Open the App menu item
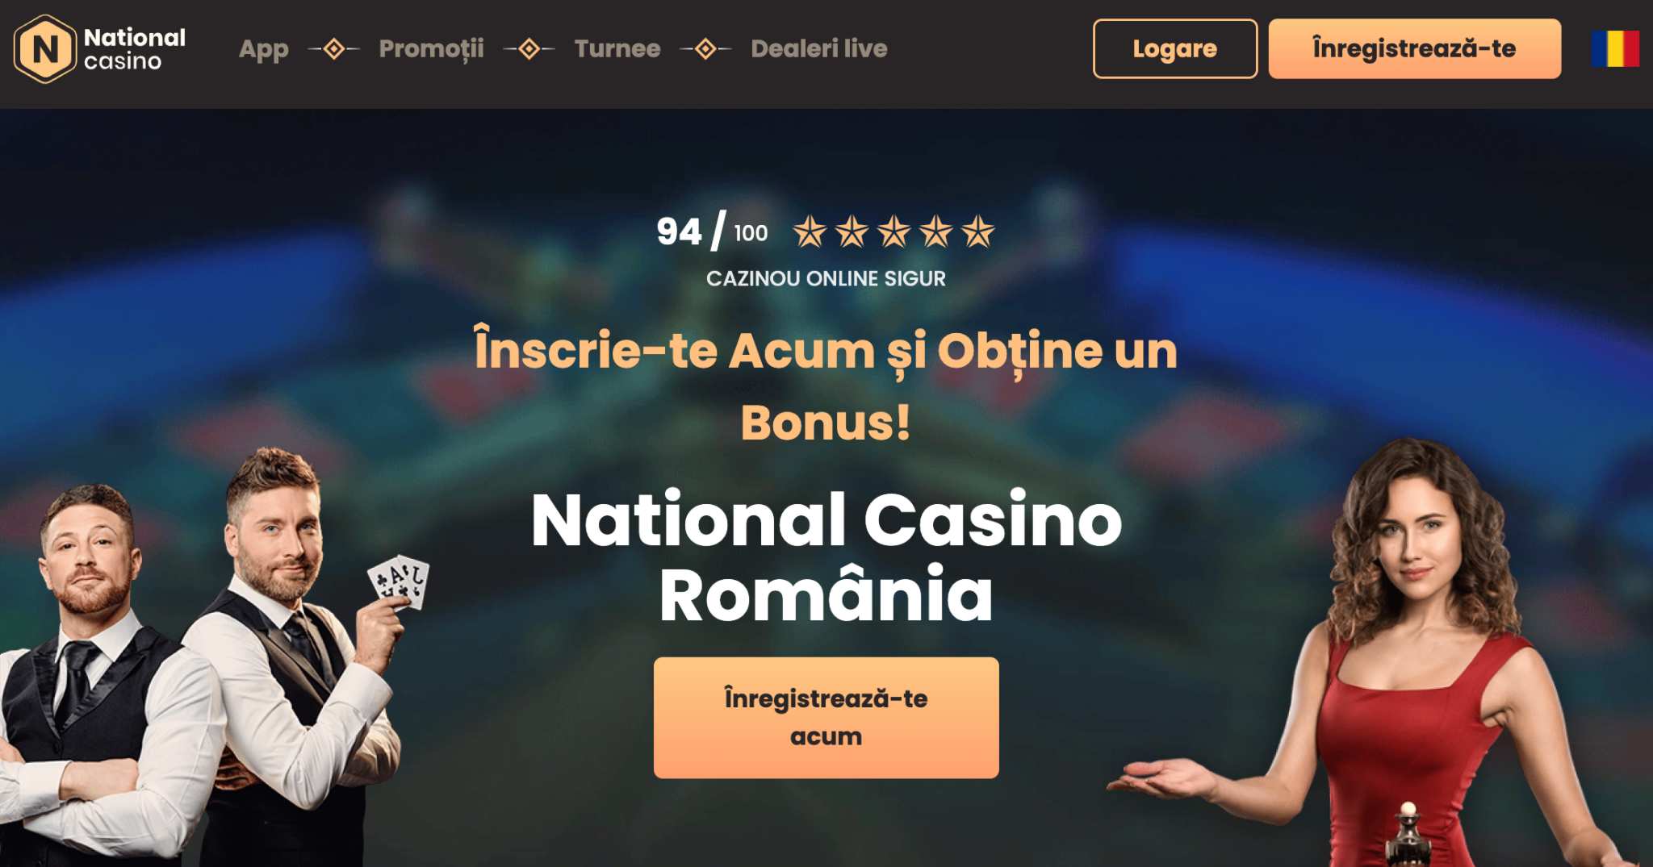Screen dimensions: 1653x867 tap(264, 49)
